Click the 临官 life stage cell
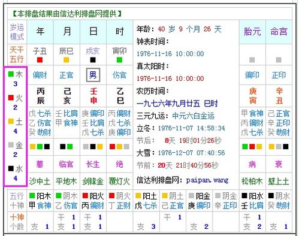Image resolution: width=299 pixels, height=236 pixels. tap(67, 164)
